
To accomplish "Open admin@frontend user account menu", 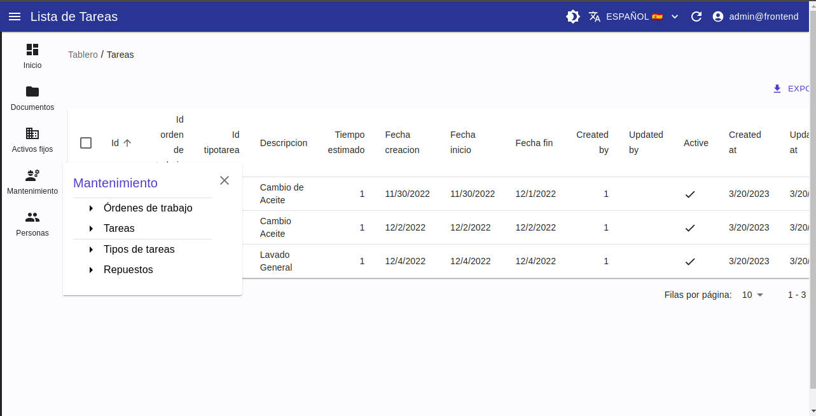I will coord(756,17).
